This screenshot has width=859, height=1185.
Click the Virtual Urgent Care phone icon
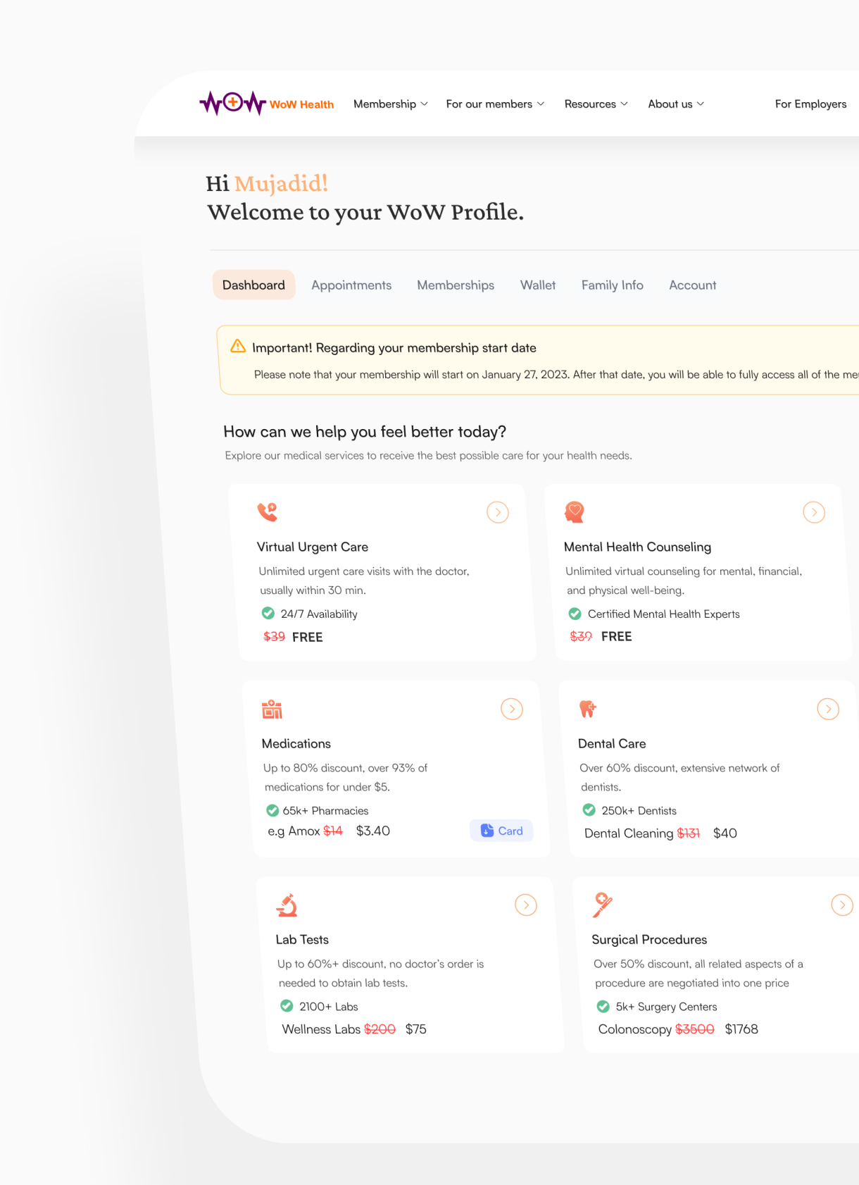point(268,512)
